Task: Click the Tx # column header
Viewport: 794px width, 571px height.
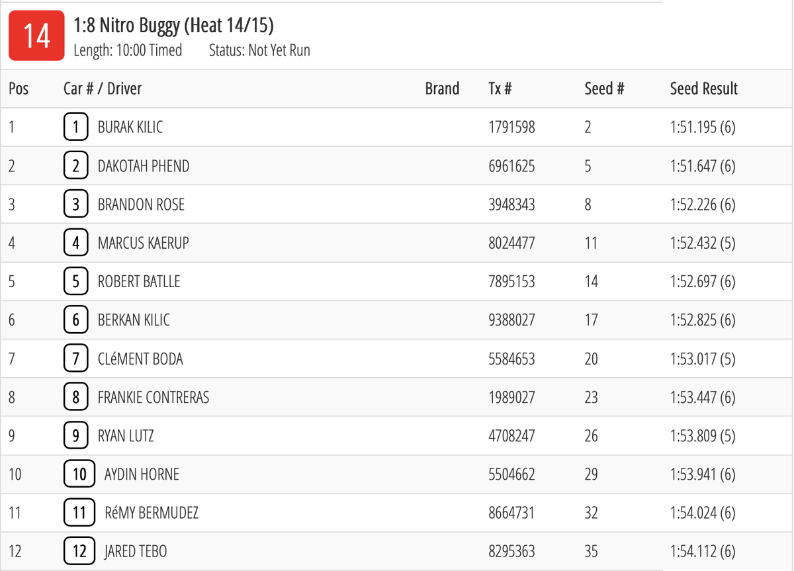Action: (500, 88)
